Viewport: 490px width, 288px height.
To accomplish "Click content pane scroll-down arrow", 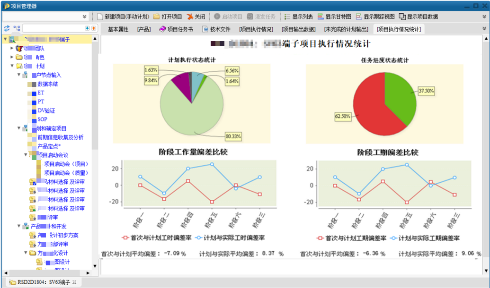I will 486,271.
